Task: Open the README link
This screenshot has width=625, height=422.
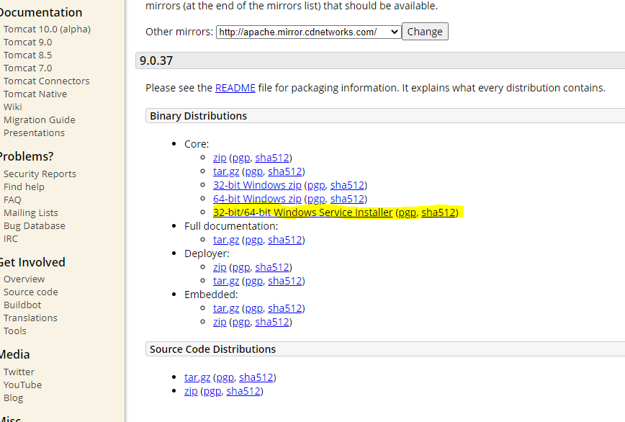Action: [235, 88]
